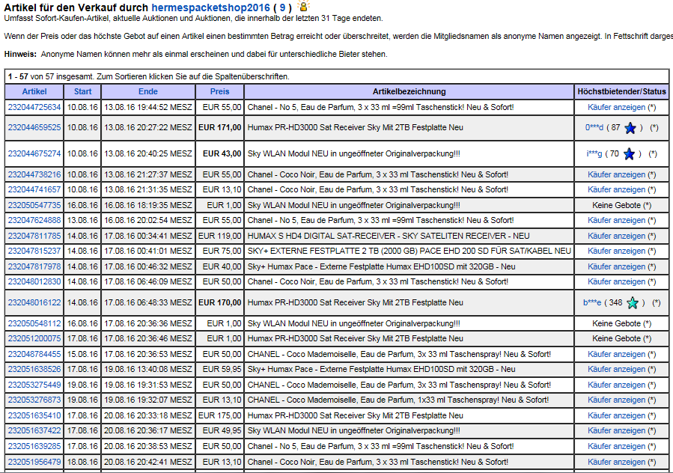673x473 pixels.
Task: Open item number 232048012830
Action: (34, 281)
